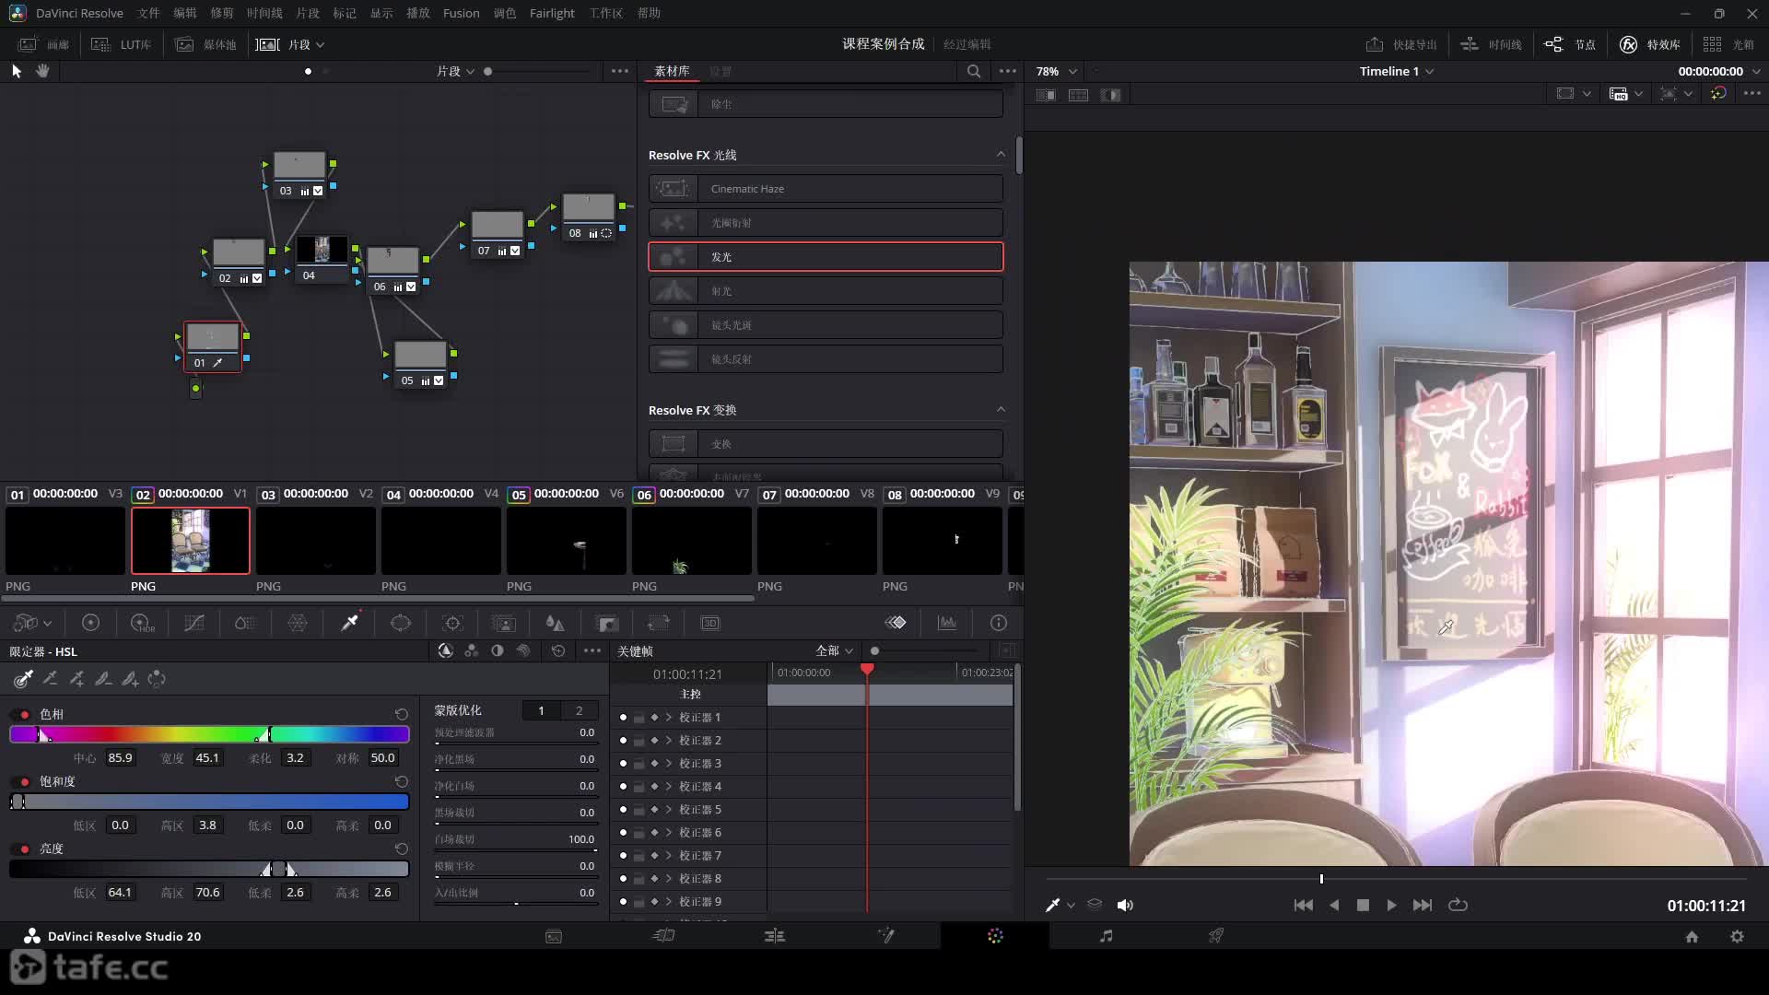Viewport: 1769px width, 995px height.
Task: Open the viewer zoom 78% dropdown
Action: pyautogui.click(x=1056, y=71)
